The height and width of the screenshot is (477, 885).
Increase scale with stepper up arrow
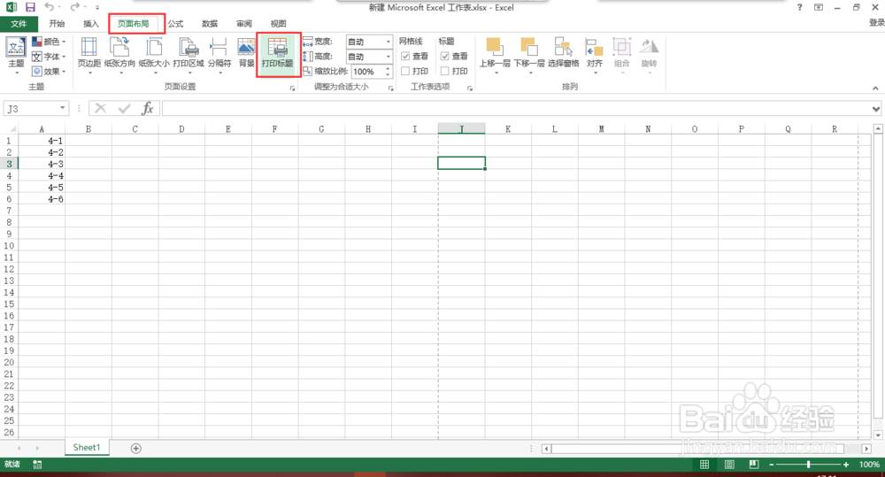coord(388,68)
